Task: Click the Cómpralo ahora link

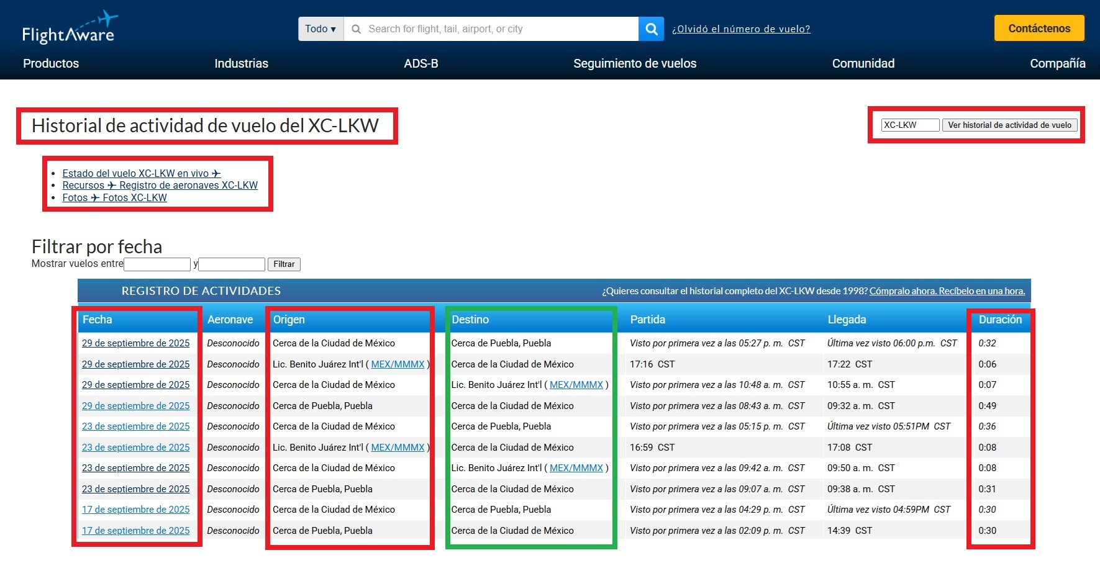Action: (x=947, y=291)
